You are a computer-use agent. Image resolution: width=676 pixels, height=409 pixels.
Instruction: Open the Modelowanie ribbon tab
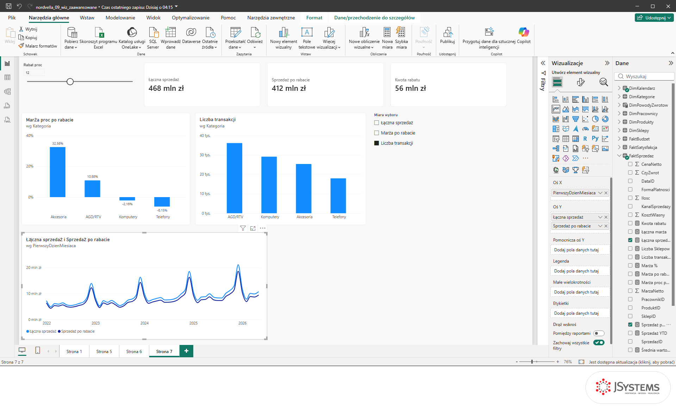pyautogui.click(x=120, y=18)
